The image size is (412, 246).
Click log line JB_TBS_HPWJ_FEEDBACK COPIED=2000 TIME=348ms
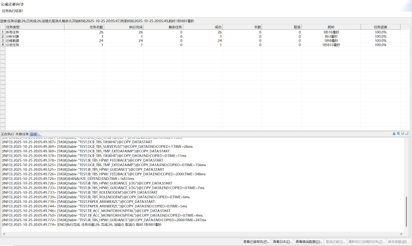104,174
